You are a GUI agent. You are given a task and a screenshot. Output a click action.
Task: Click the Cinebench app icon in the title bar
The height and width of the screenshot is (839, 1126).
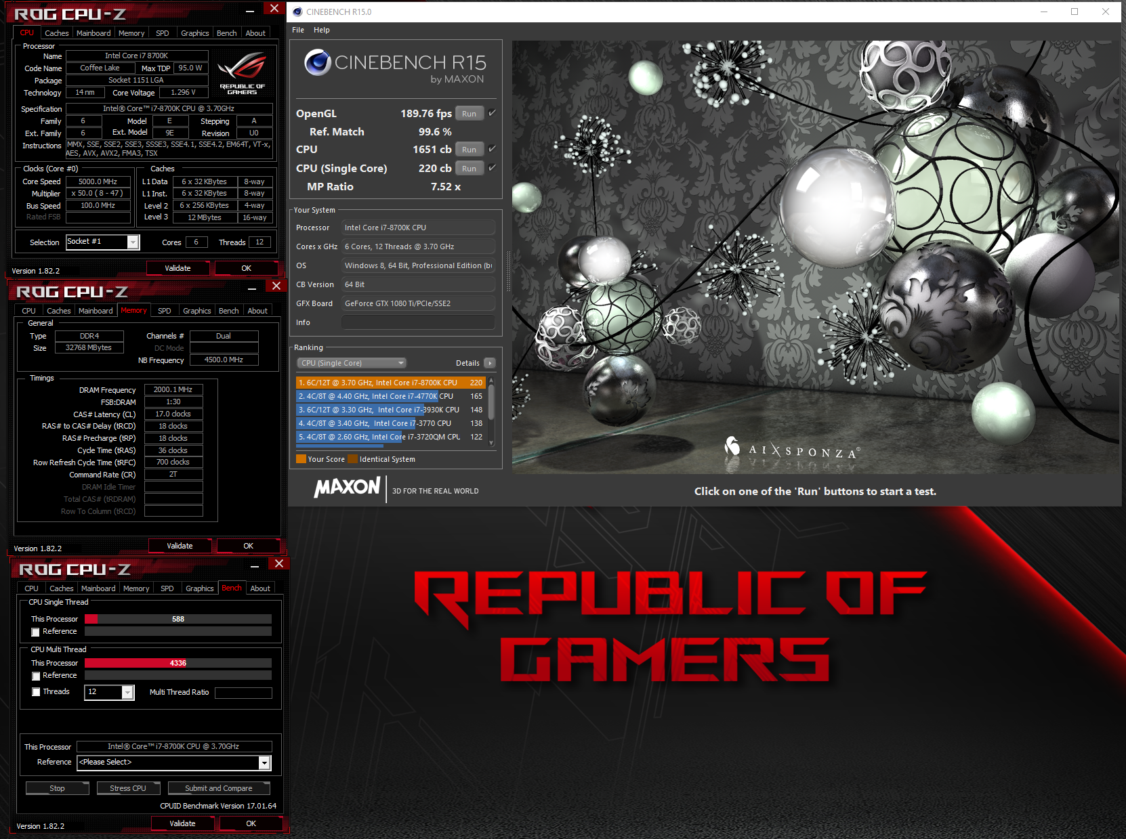[x=297, y=12]
